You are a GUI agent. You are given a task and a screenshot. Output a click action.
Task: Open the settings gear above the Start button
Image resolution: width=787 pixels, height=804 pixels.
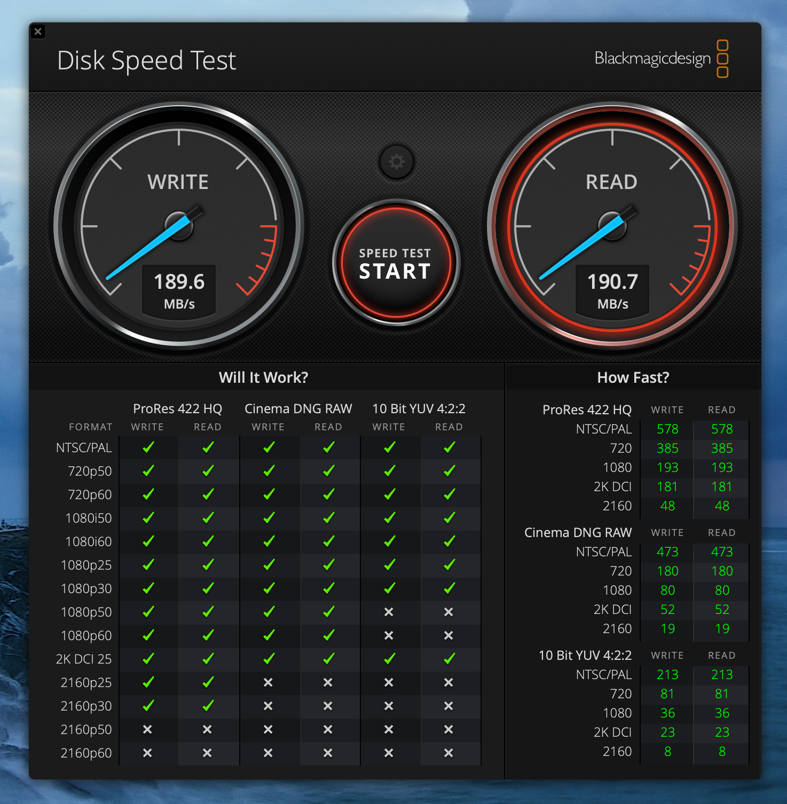tap(396, 161)
